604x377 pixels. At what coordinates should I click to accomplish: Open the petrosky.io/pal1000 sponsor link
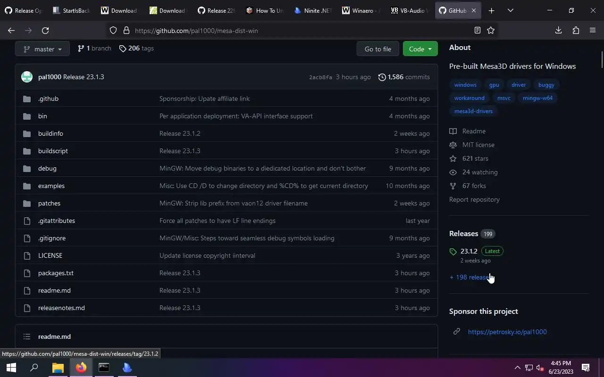pos(507,332)
